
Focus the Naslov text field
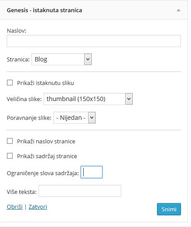(94, 41)
